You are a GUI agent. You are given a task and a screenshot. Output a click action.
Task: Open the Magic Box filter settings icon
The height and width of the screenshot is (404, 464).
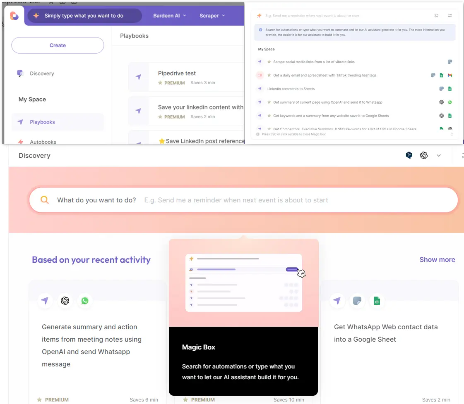(450, 16)
